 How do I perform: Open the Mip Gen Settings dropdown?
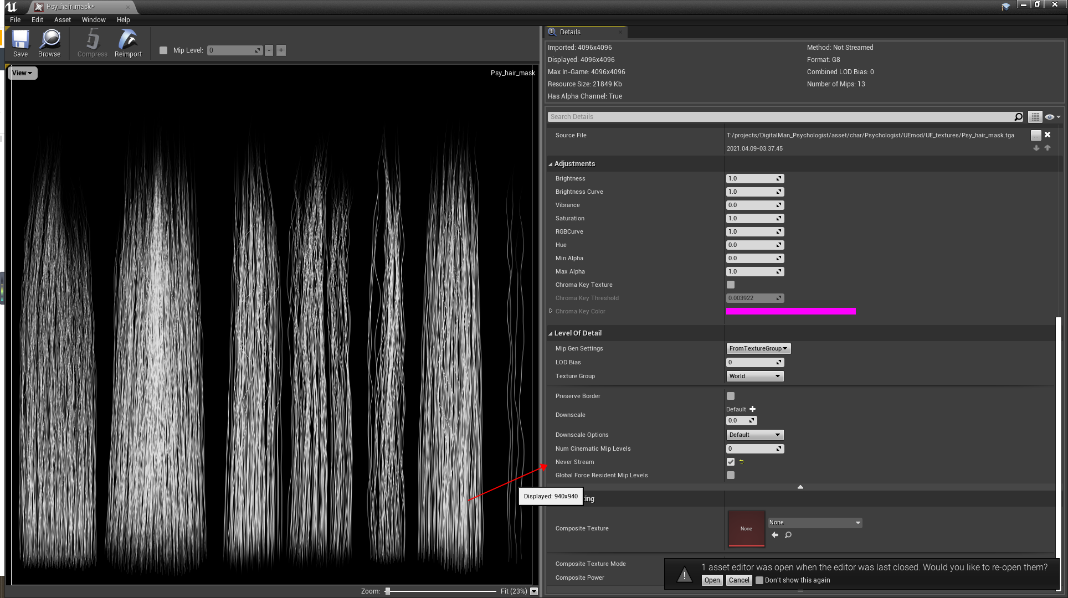(758, 348)
